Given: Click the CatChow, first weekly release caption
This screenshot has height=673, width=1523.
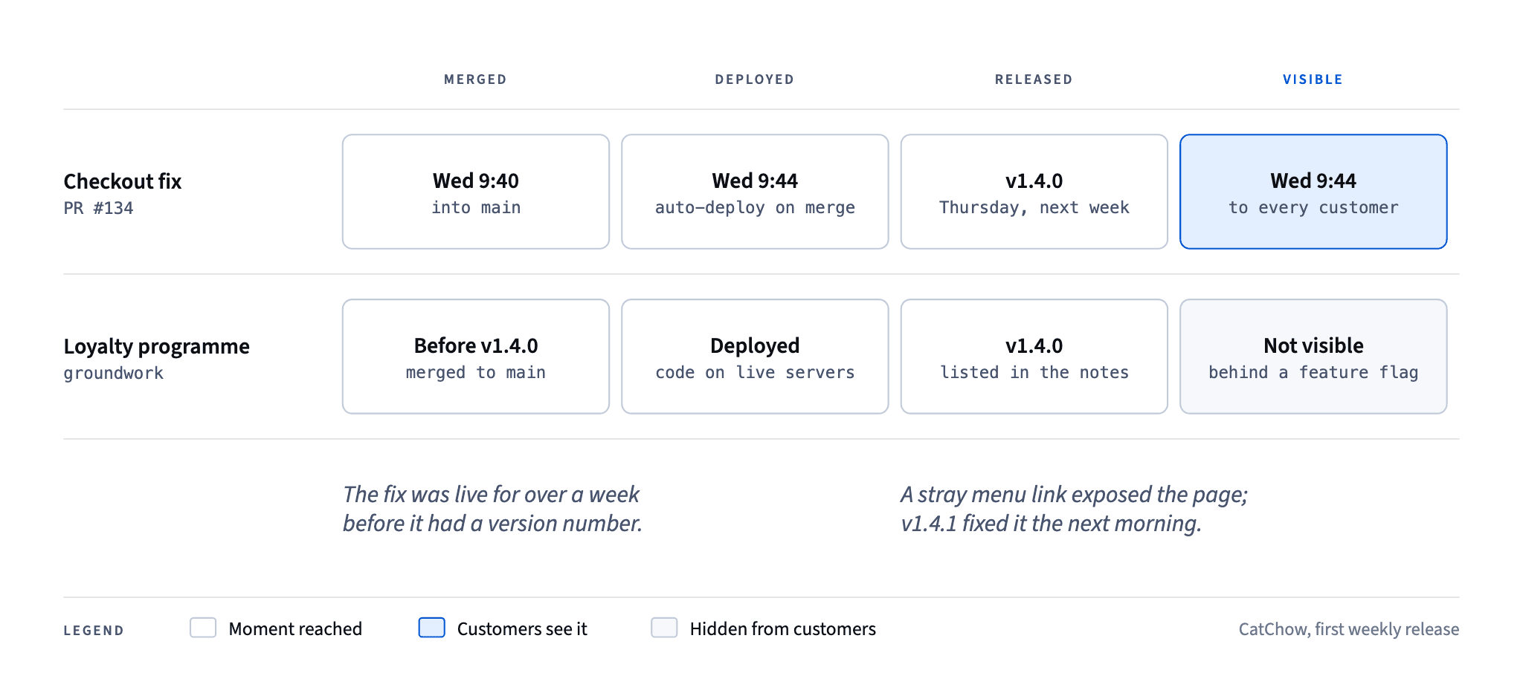Looking at the screenshot, I should [1349, 629].
